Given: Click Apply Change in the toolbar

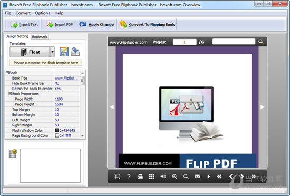Looking at the screenshot, I should 96,24.
